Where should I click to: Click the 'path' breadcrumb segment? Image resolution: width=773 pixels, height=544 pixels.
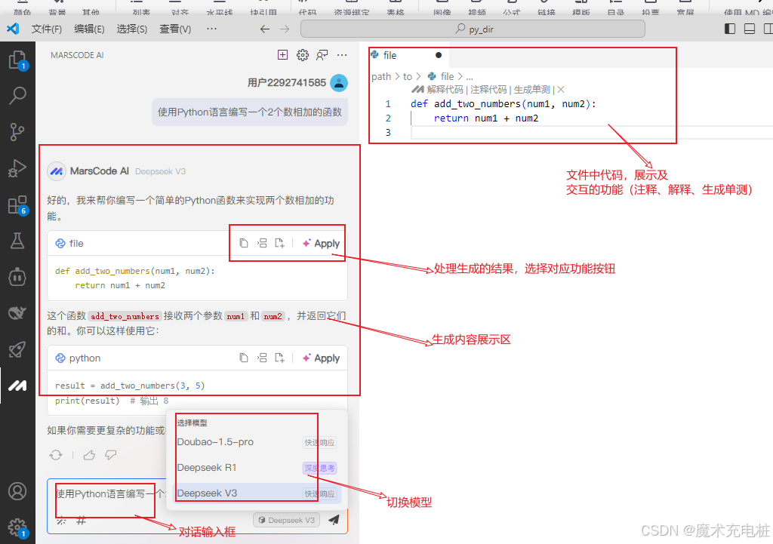point(381,76)
